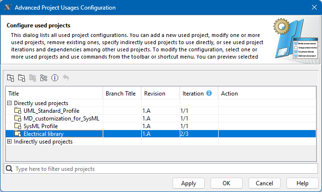Click the show dependencies toolbar icon
Viewport: 322px width, 192px height.
[x=44, y=78]
